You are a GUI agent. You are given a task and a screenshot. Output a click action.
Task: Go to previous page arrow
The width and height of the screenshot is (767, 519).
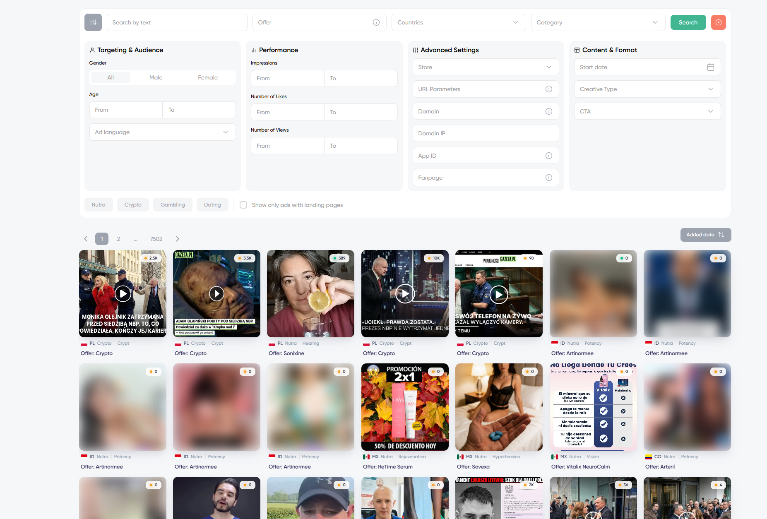pos(86,239)
